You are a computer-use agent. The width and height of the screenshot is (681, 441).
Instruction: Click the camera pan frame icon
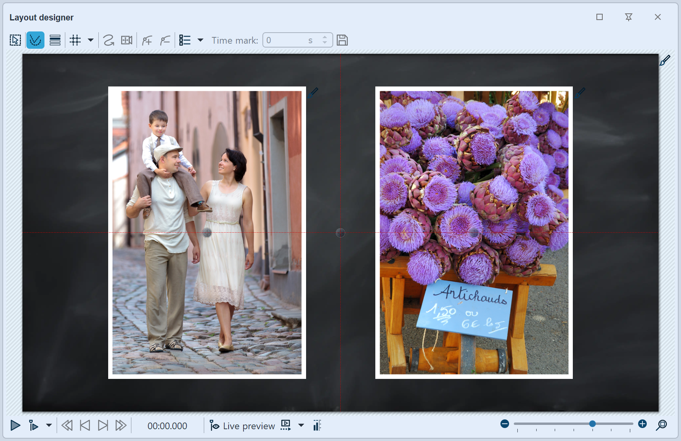pyautogui.click(x=127, y=40)
